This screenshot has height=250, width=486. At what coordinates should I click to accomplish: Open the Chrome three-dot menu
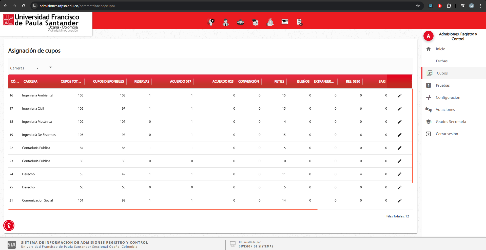(481, 6)
